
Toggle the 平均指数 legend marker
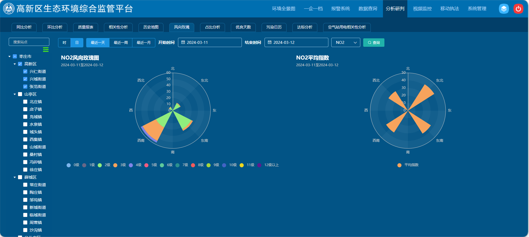tap(400, 165)
